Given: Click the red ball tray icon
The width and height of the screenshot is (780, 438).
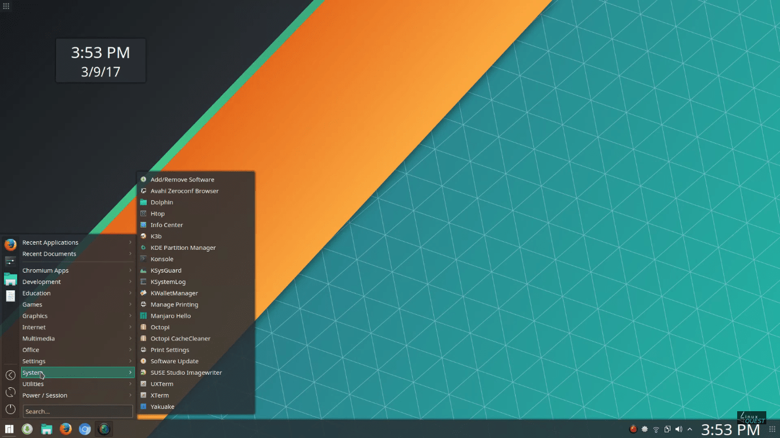Looking at the screenshot, I should click(633, 429).
